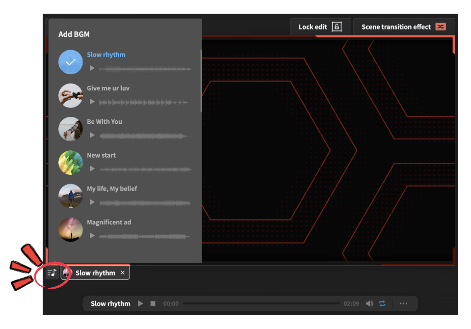471x329 pixels.
Task: Open the three-dot more options menu
Action: click(x=403, y=303)
